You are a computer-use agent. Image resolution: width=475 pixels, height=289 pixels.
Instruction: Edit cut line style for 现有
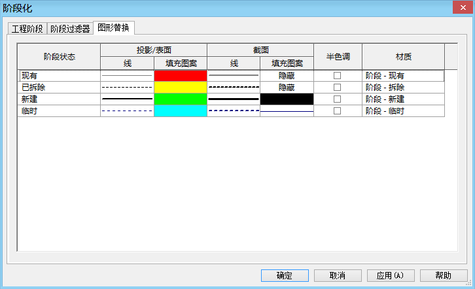(x=234, y=75)
